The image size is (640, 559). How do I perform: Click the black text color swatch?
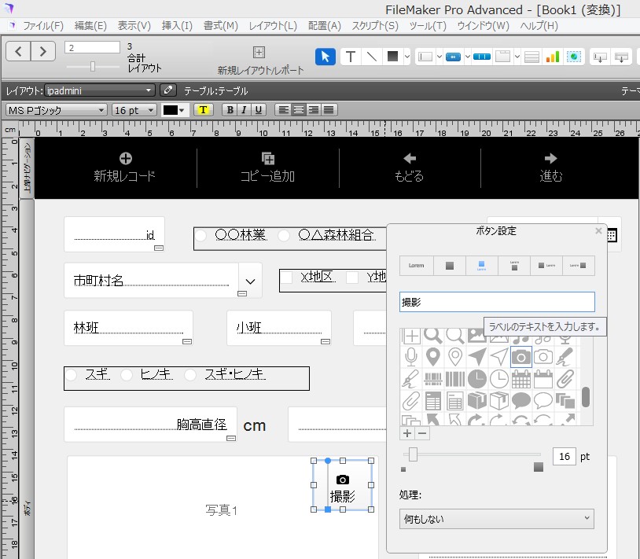click(170, 110)
